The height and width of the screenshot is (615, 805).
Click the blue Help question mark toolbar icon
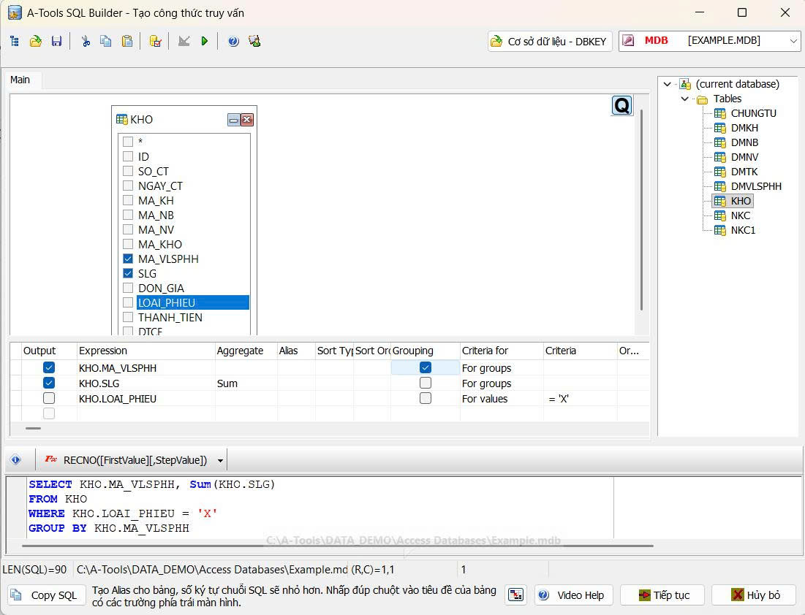coord(233,42)
